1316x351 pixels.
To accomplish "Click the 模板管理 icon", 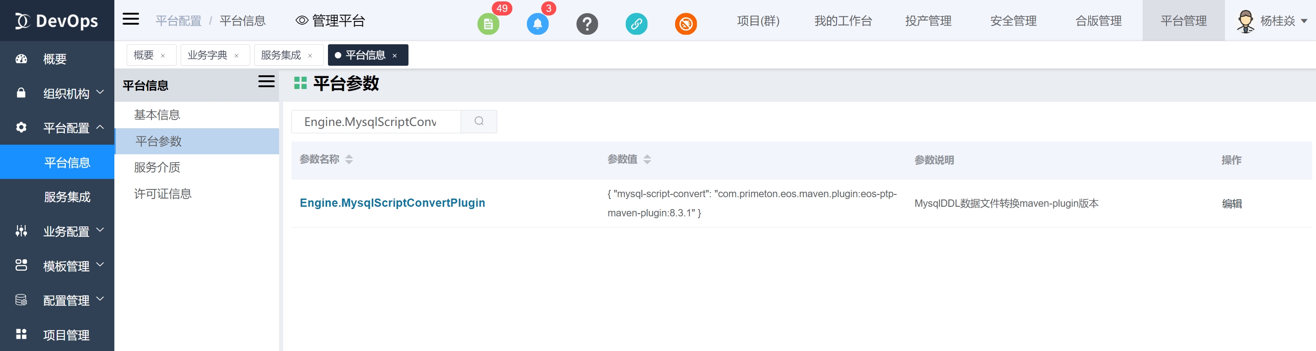I will pyautogui.click(x=21, y=265).
